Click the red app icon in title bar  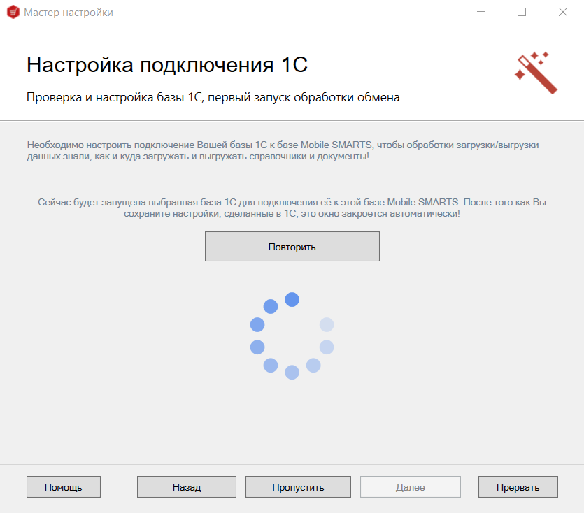pos(13,12)
